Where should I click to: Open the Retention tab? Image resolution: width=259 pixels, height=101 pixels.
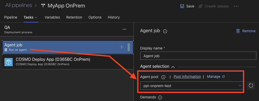[74, 17]
